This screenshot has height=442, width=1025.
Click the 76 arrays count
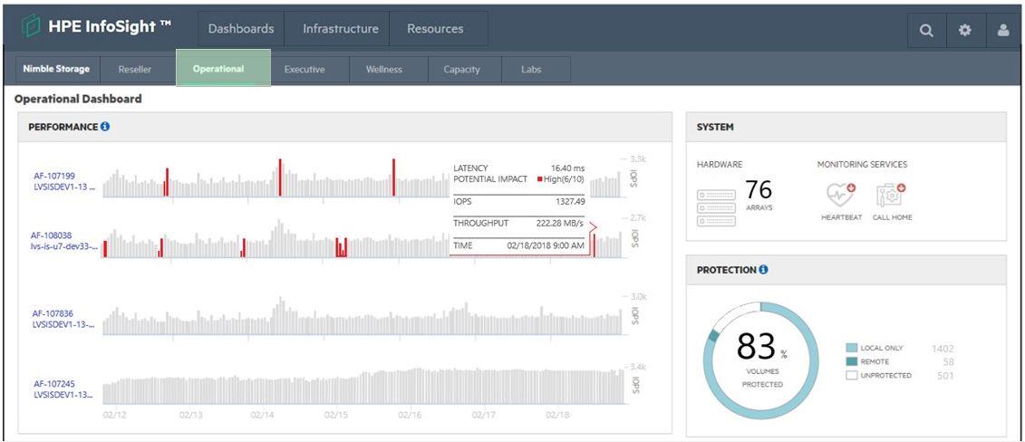(x=759, y=190)
